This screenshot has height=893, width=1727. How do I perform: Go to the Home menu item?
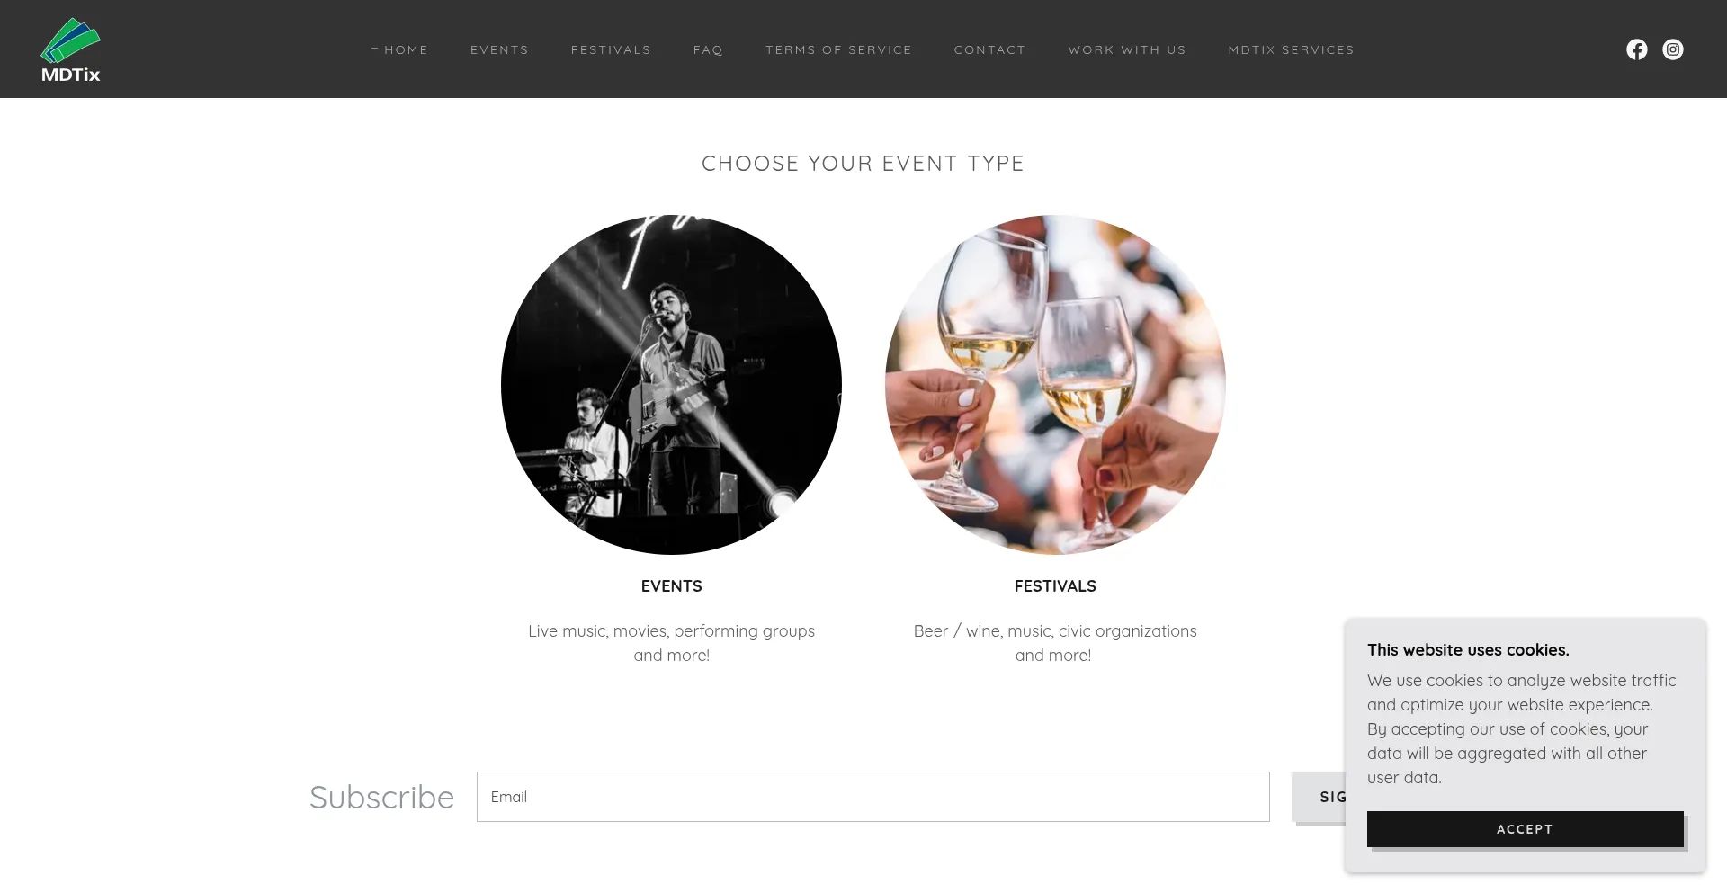click(406, 50)
